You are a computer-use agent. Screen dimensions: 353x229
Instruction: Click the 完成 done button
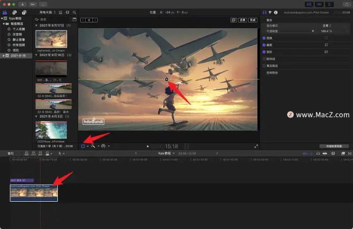252,20
